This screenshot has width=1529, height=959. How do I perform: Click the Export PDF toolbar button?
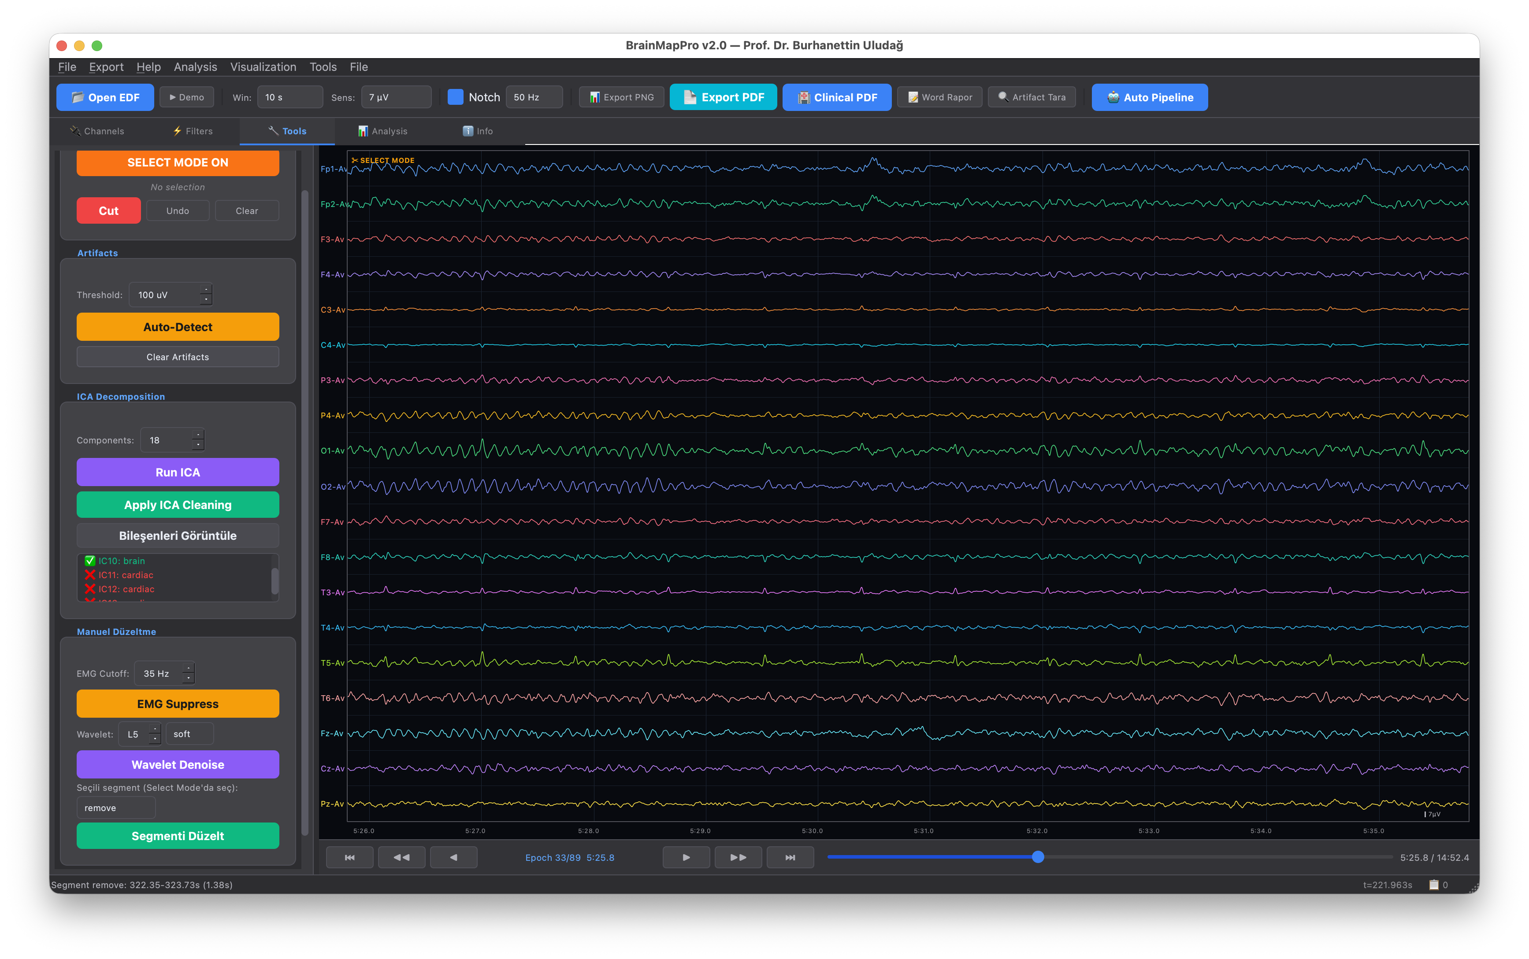pyautogui.click(x=723, y=97)
